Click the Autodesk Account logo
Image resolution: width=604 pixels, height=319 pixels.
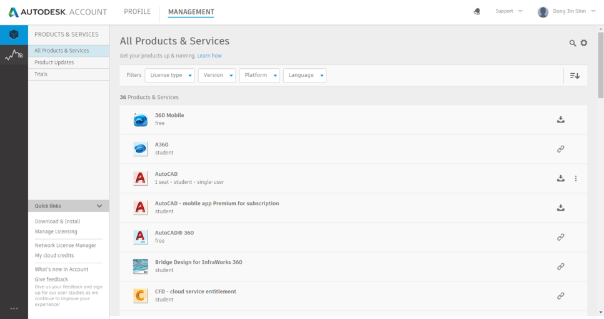(58, 12)
